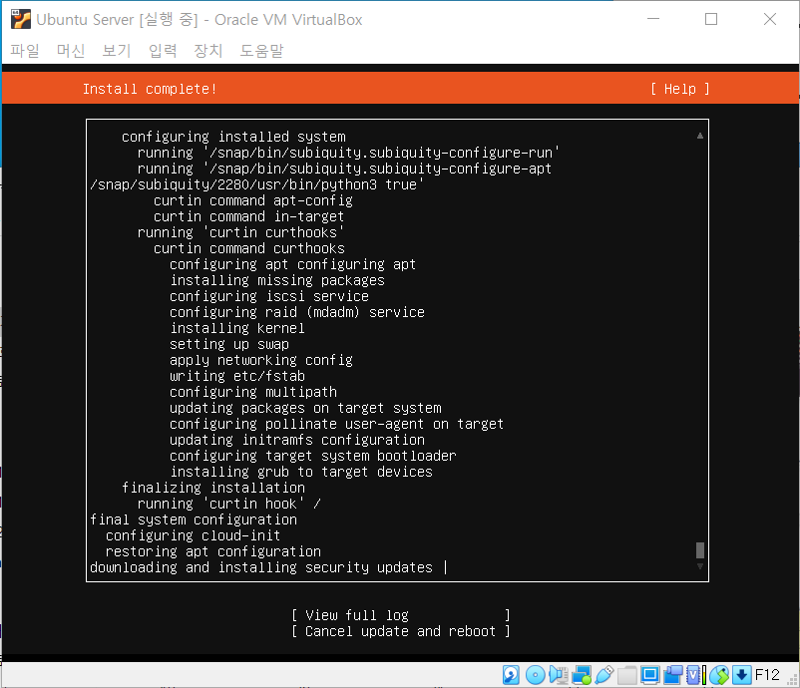Screen dimensions: 800x688
Task: Click the log scroll up arrow
Action: click(x=700, y=136)
